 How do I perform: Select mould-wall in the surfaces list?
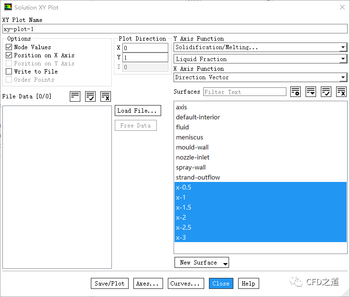[x=192, y=147]
